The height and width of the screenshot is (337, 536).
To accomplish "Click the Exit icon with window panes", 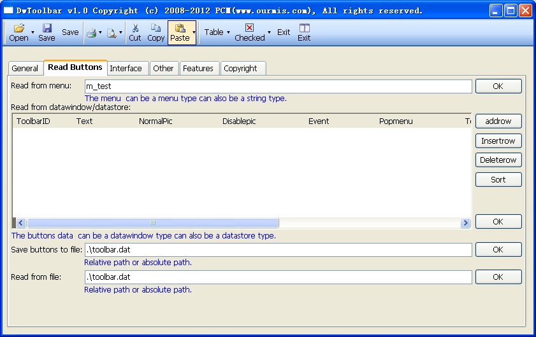I will click(x=304, y=28).
